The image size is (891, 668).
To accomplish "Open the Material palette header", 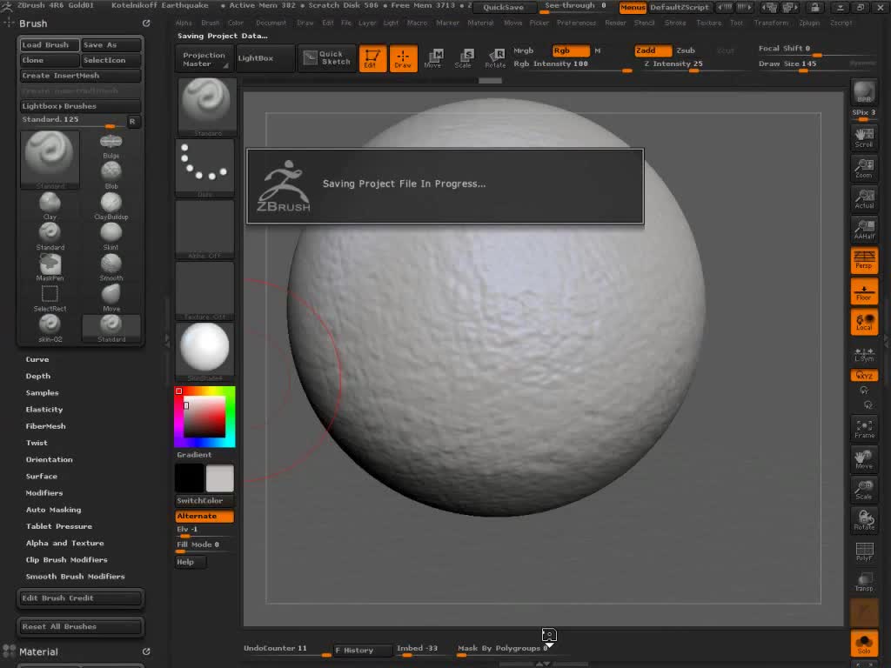I will coord(38,652).
